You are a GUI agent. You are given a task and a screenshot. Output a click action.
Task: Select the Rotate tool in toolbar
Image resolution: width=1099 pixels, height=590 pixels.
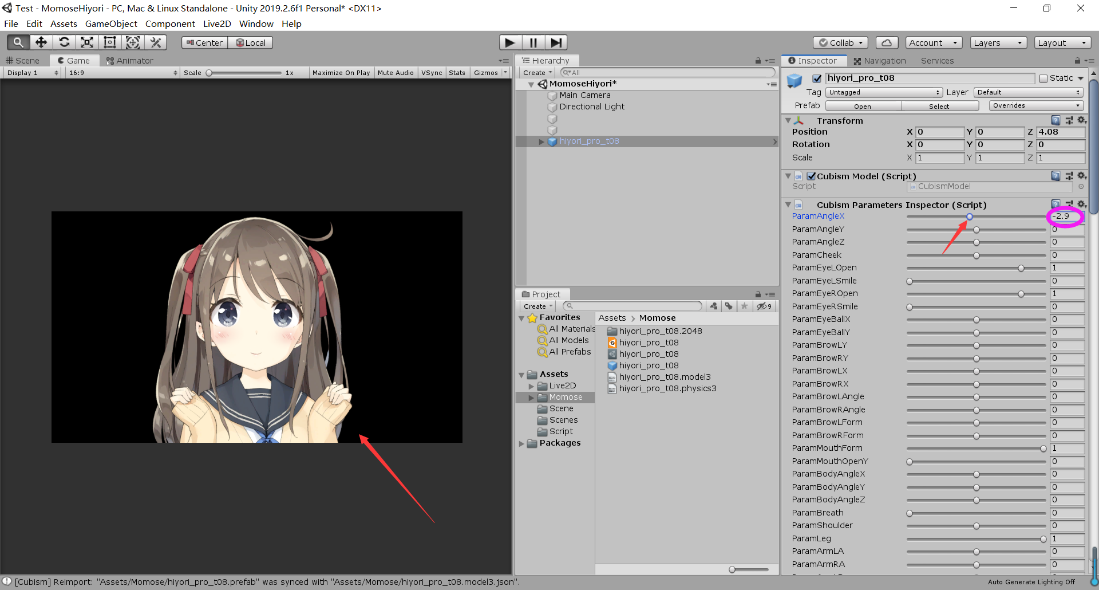click(64, 42)
